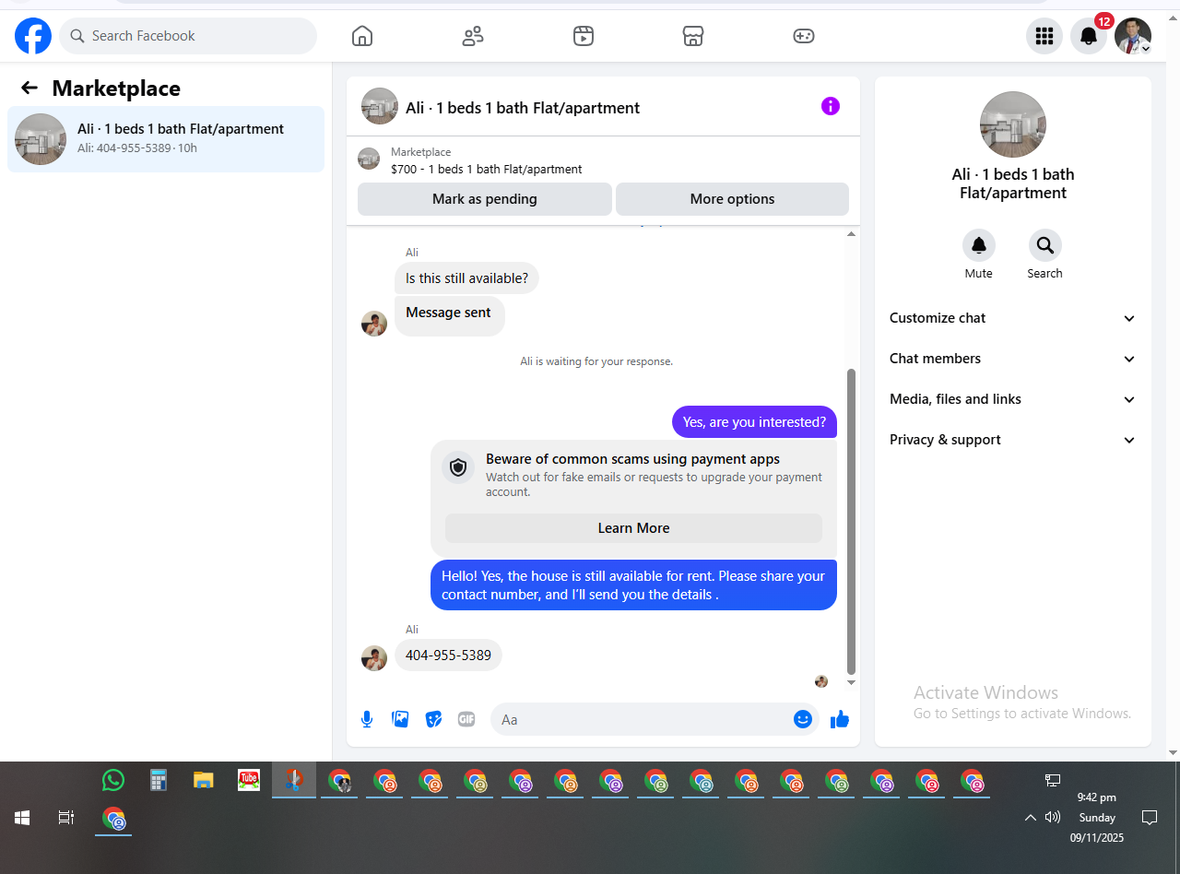Expand Media, files and links section

click(x=1013, y=399)
